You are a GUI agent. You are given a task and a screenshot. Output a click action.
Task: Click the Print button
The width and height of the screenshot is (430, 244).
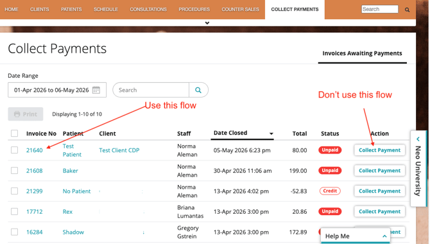26,114
